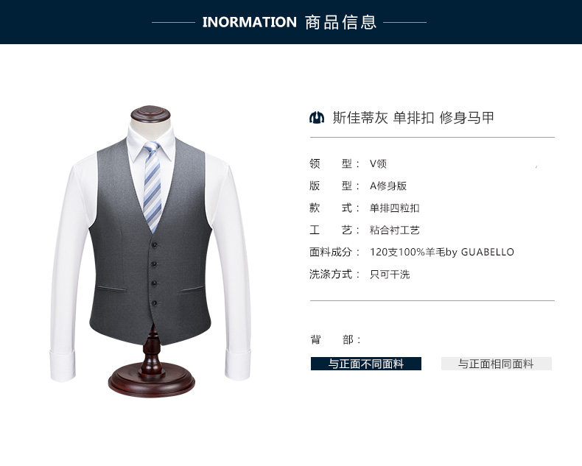Click the A修身版 fit value
This screenshot has width=582, height=466.
(x=388, y=186)
